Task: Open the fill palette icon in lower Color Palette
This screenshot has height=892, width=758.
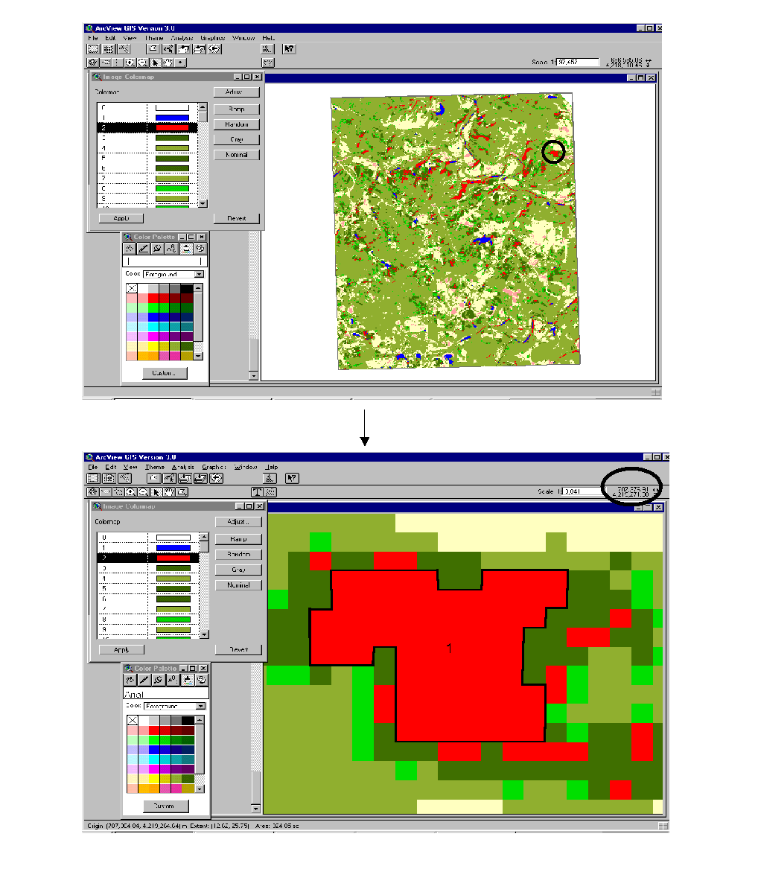Action: coord(130,680)
